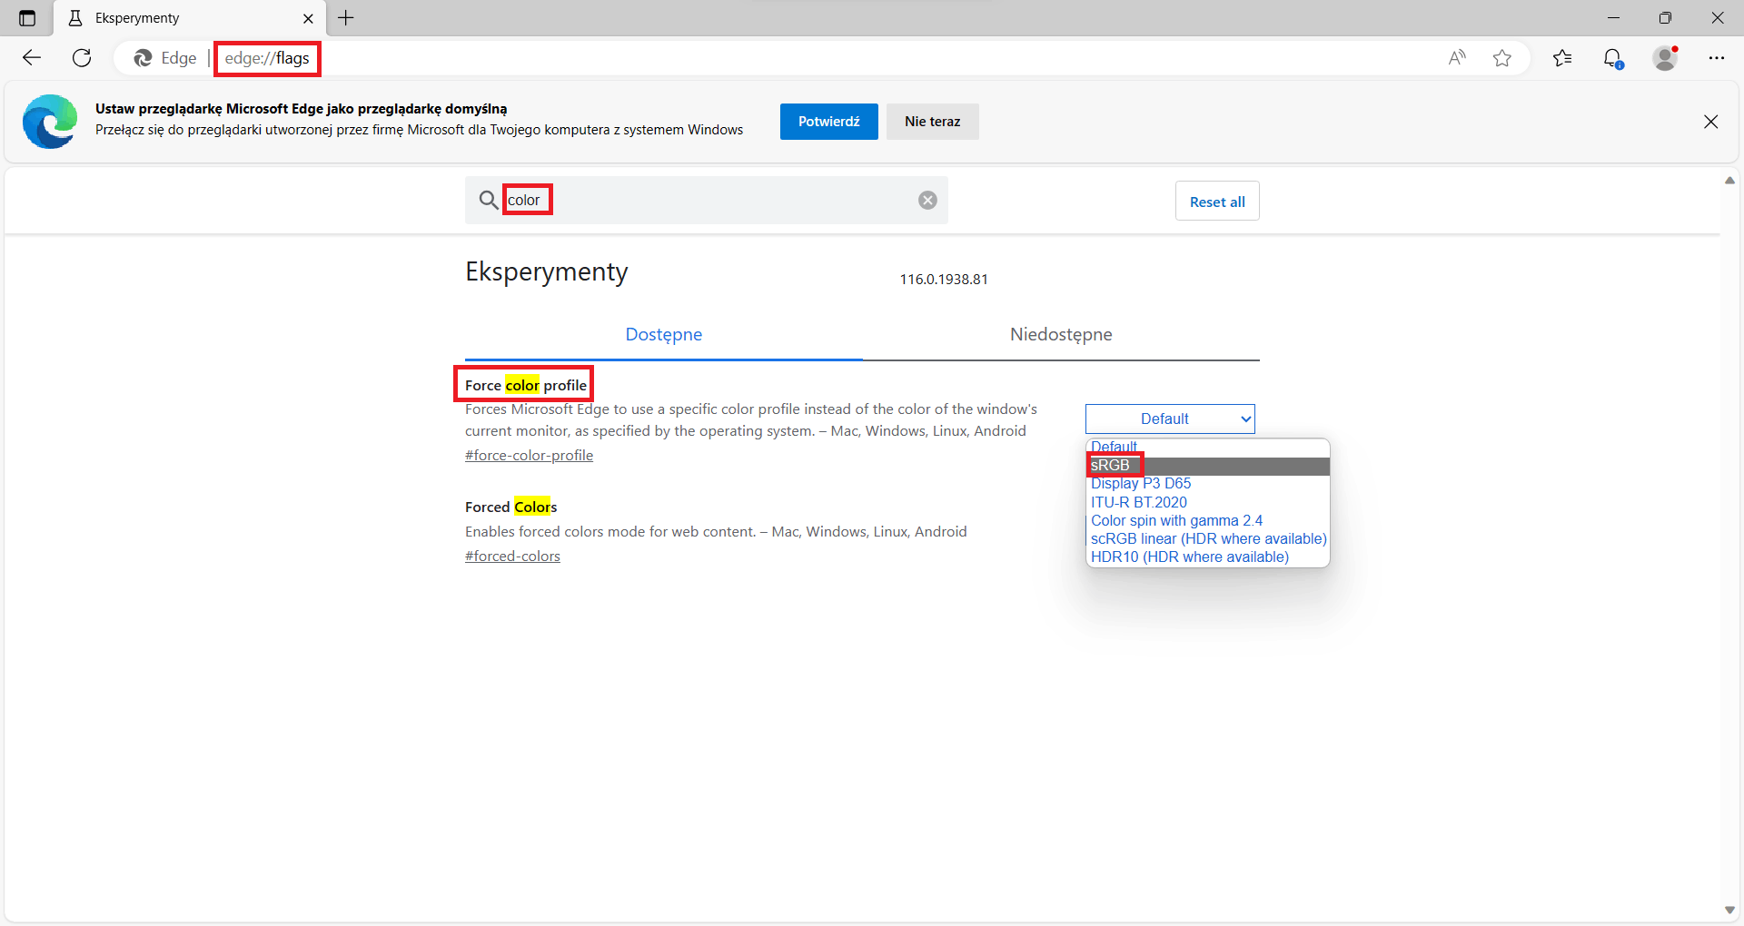This screenshot has height=926, width=1744.
Task: Open the #forced-colors link
Action: coord(512,557)
